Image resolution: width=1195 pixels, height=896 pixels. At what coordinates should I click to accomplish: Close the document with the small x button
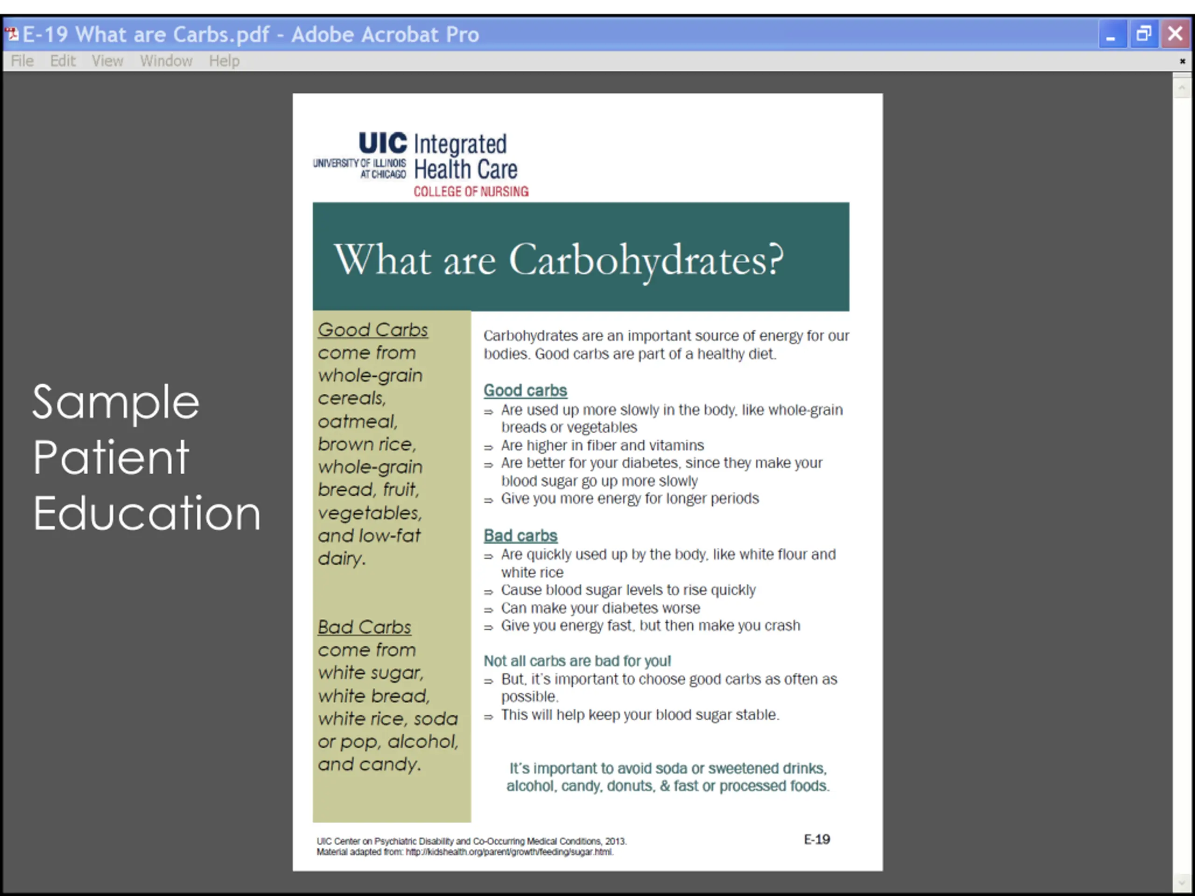(1182, 61)
